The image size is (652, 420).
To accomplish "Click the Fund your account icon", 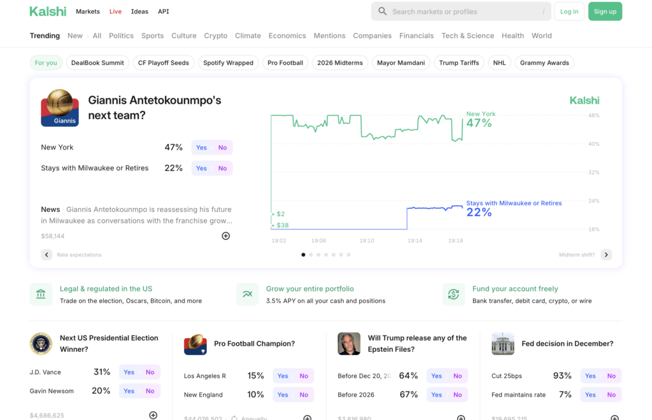I will pyautogui.click(x=453, y=294).
